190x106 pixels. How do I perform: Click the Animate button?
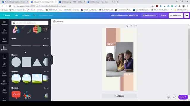[x=58, y=21]
